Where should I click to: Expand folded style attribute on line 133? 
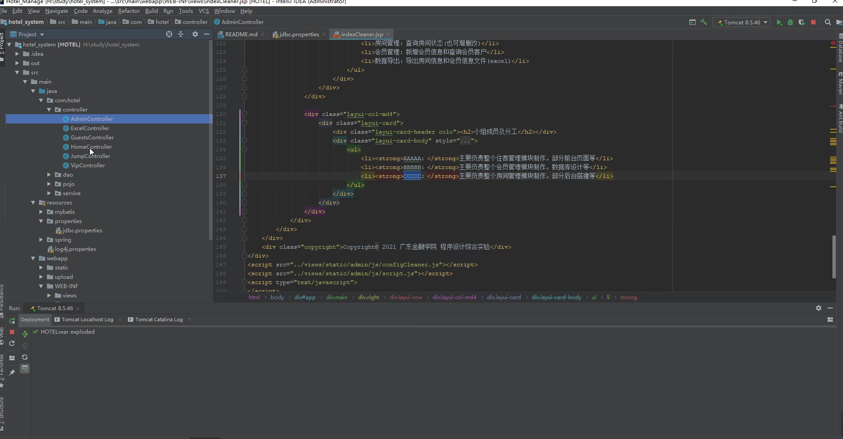point(465,141)
